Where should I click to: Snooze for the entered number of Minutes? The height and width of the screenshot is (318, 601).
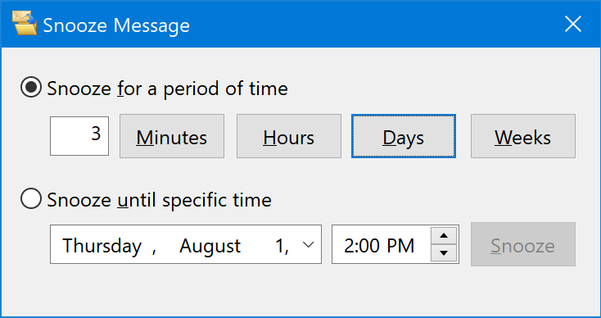click(172, 136)
